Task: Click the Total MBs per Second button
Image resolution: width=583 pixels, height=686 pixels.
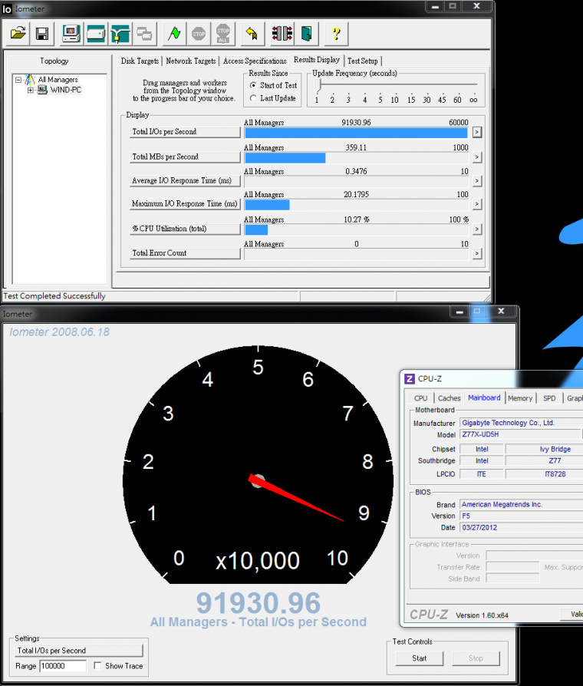Action: pos(185,157)
